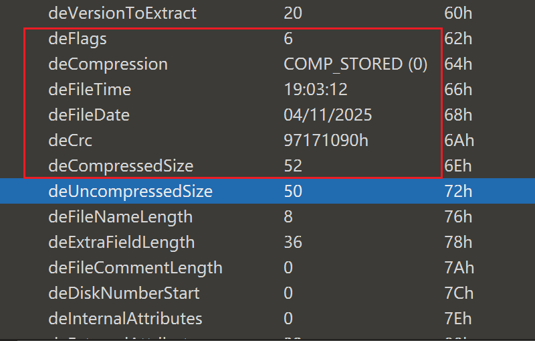
Task: Click the 7Ch offset of deDiskNumberStart
Action: 458,293
